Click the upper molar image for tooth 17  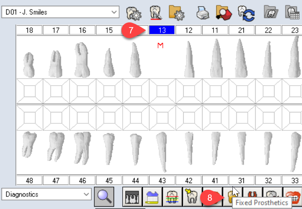(x=55, y=64)
